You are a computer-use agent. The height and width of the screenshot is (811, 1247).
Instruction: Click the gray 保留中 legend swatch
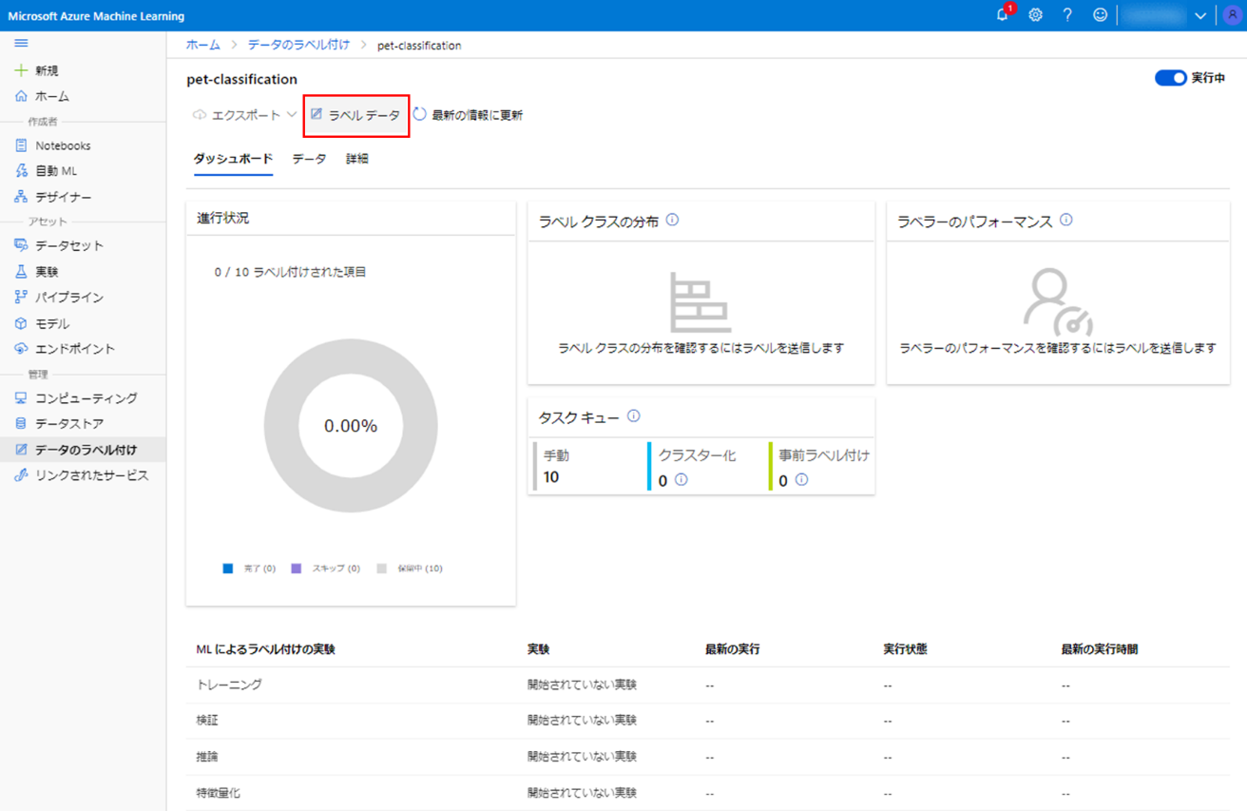pos(381,569)
